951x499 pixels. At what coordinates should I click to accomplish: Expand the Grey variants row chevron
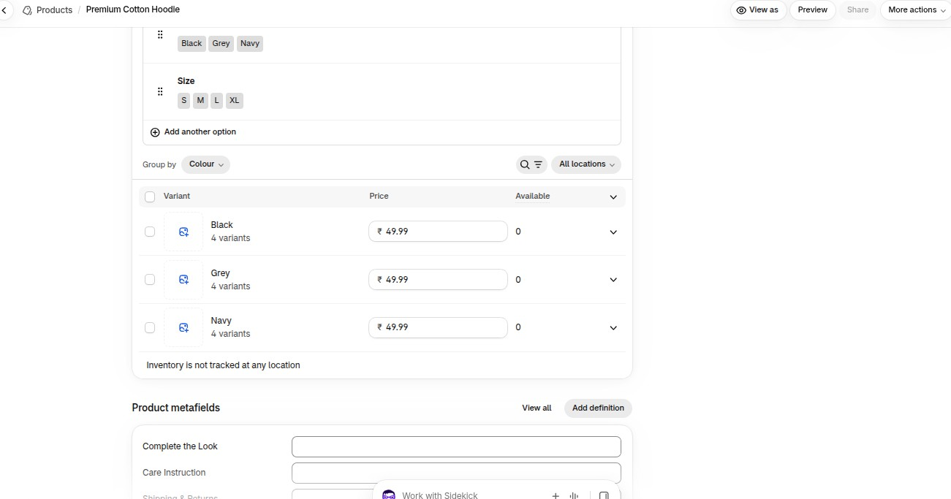613,280
